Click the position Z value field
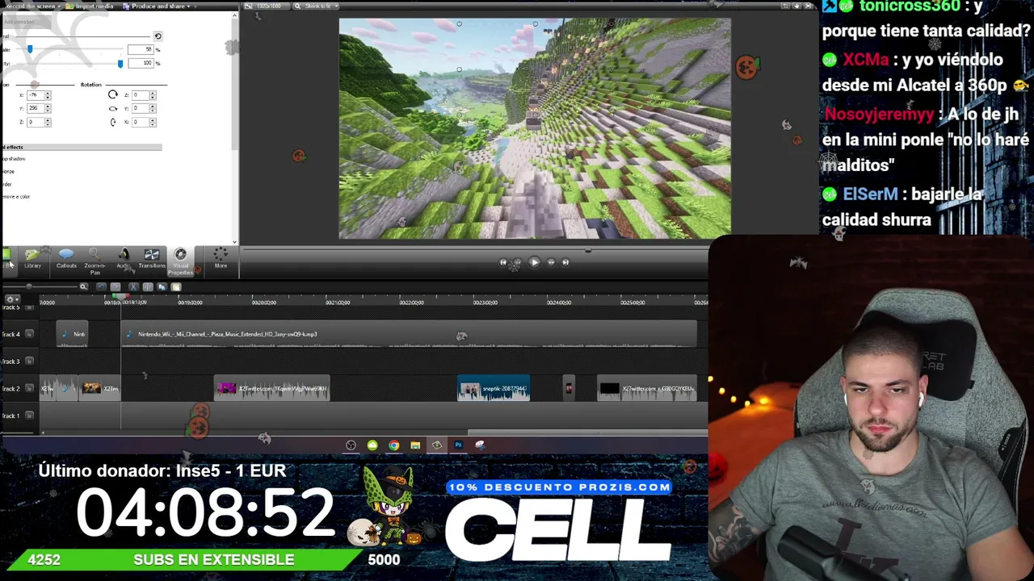 tap(35, 122)
